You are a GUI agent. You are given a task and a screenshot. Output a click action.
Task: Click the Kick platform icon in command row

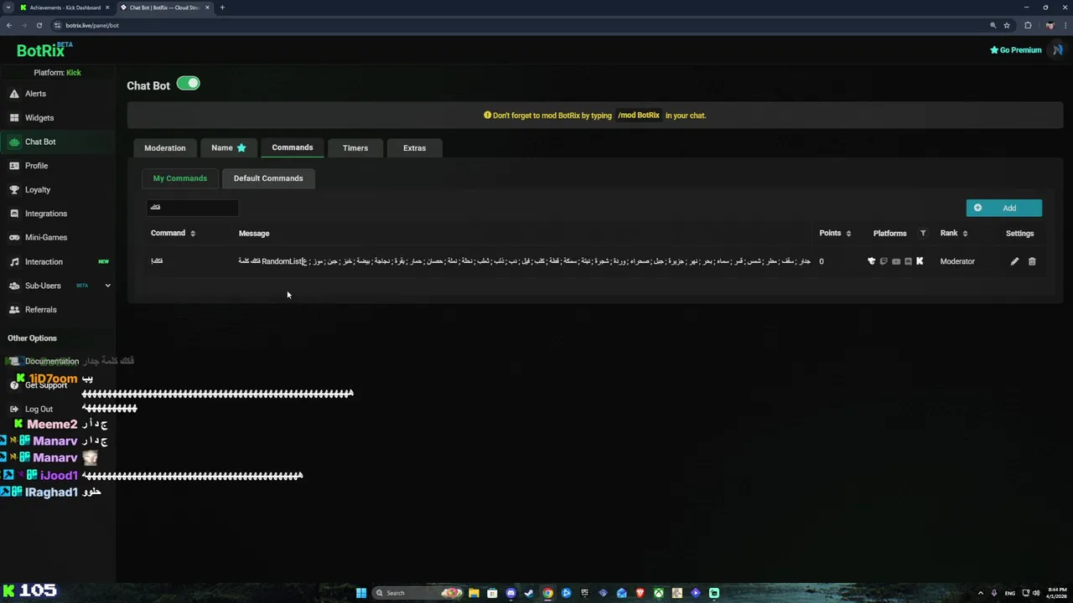(920, 261)
